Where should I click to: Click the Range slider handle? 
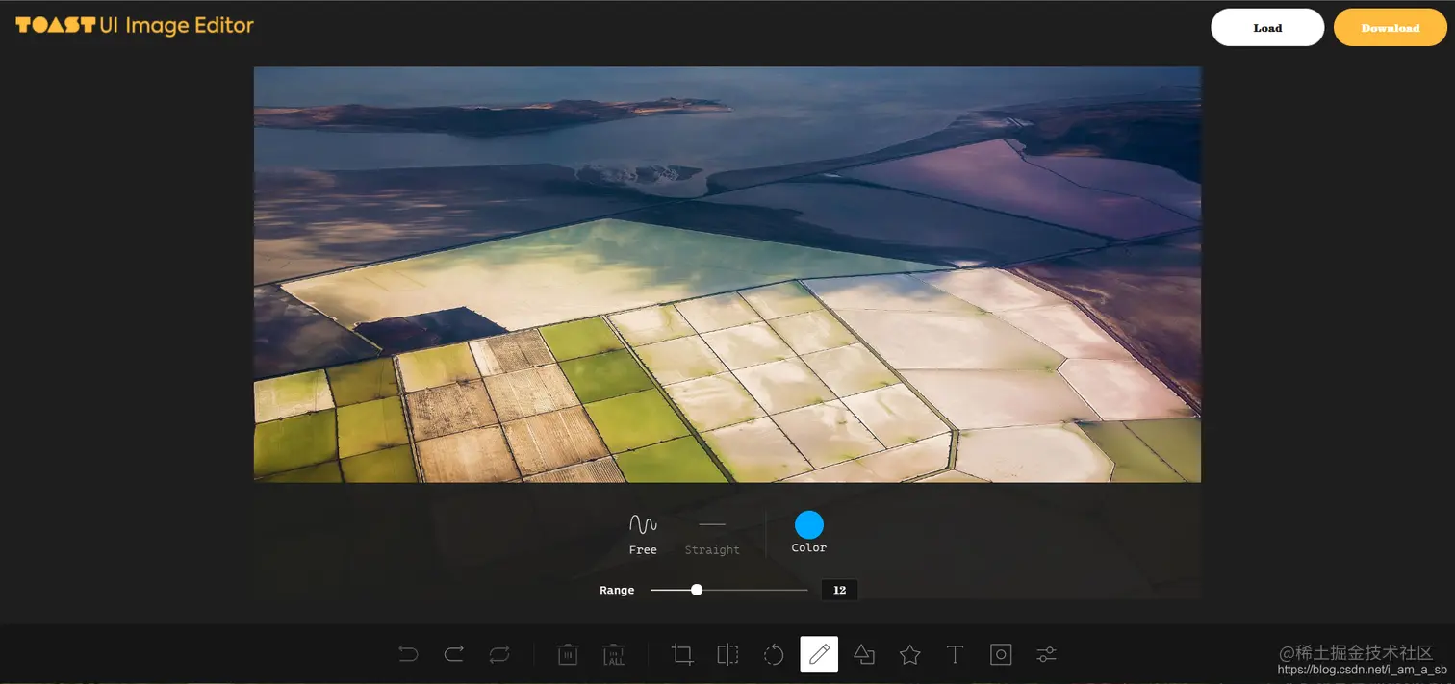coord(697,590)
